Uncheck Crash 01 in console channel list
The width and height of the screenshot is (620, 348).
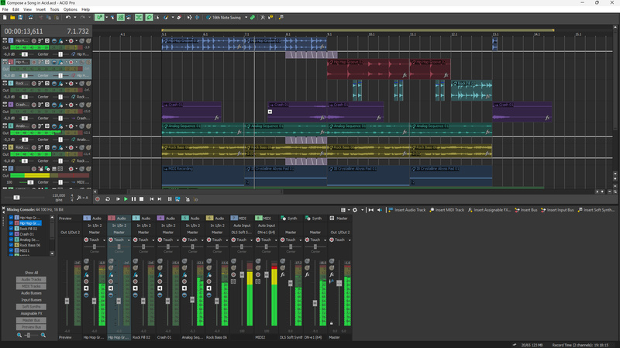(x=11, y=234)
